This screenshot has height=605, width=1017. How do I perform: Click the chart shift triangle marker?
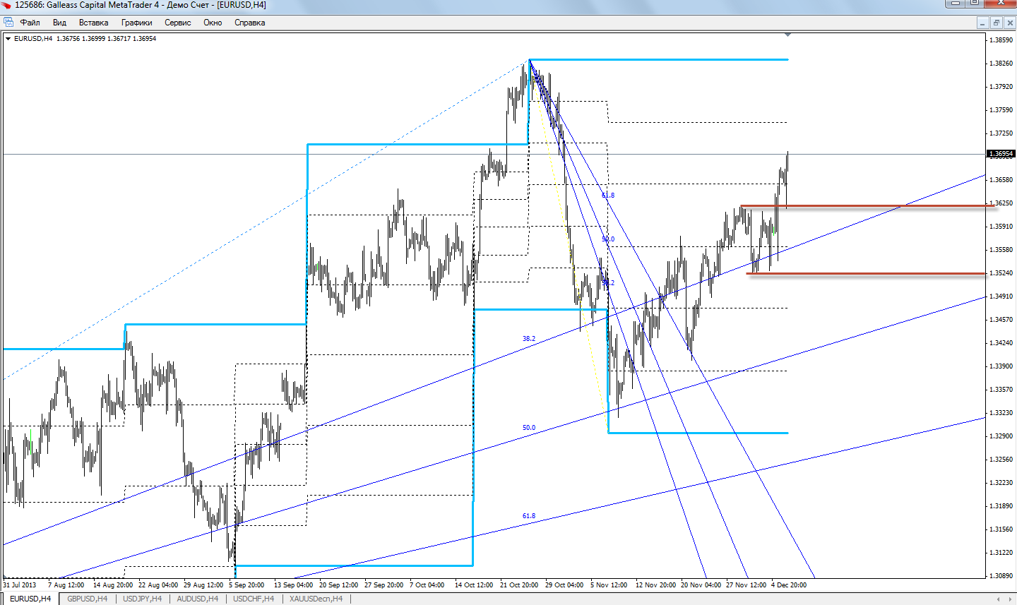(x=787, y=35)
